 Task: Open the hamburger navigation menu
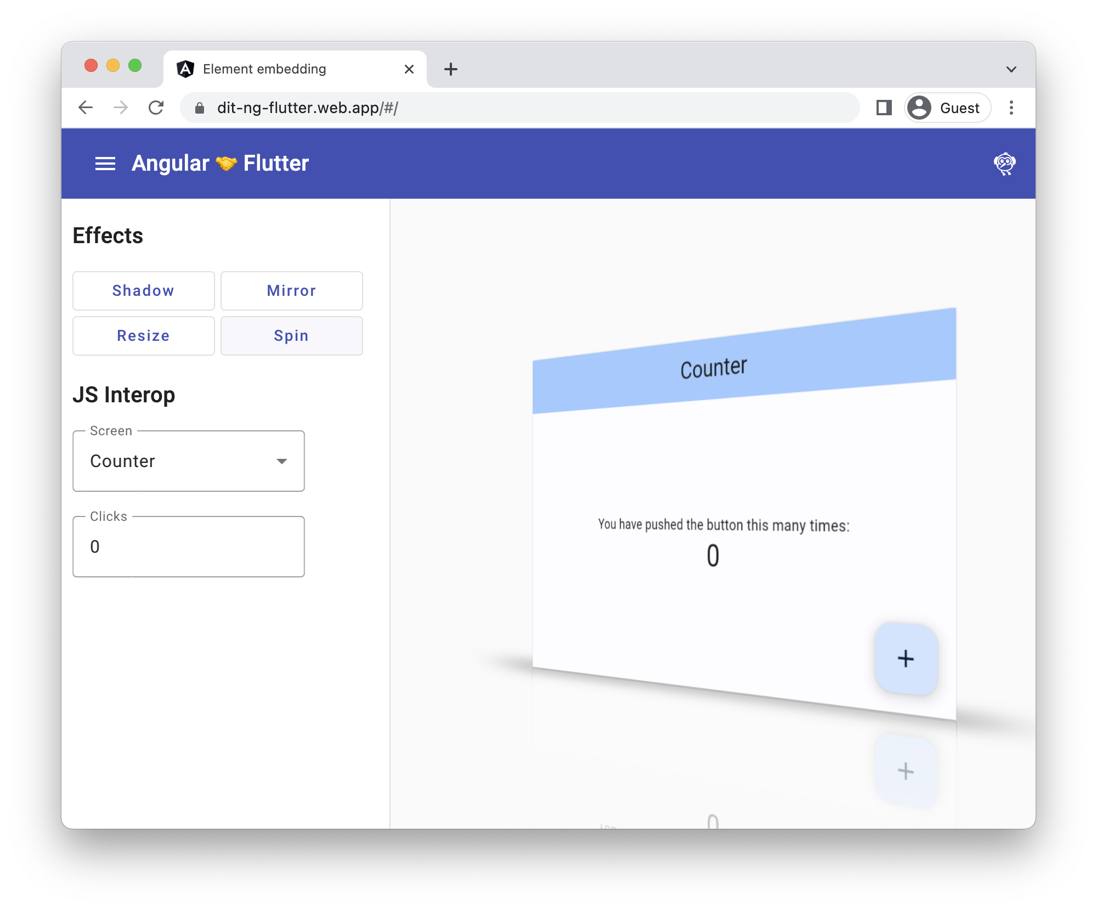[105, 164]
